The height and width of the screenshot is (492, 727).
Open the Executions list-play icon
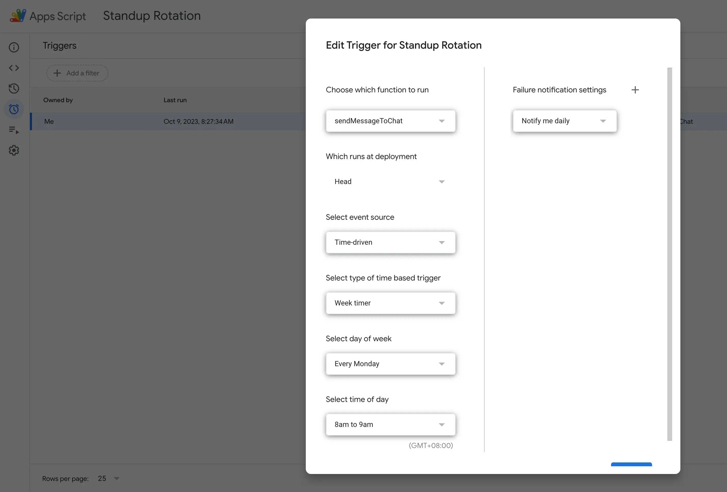[x=14, y=130]
